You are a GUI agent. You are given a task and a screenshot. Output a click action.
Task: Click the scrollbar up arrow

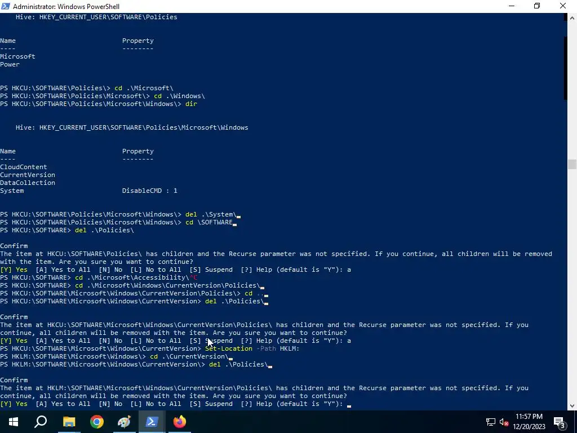tap(572, 17)
